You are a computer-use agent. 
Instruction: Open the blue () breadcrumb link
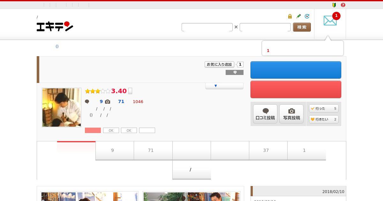[x=57, y=46]
